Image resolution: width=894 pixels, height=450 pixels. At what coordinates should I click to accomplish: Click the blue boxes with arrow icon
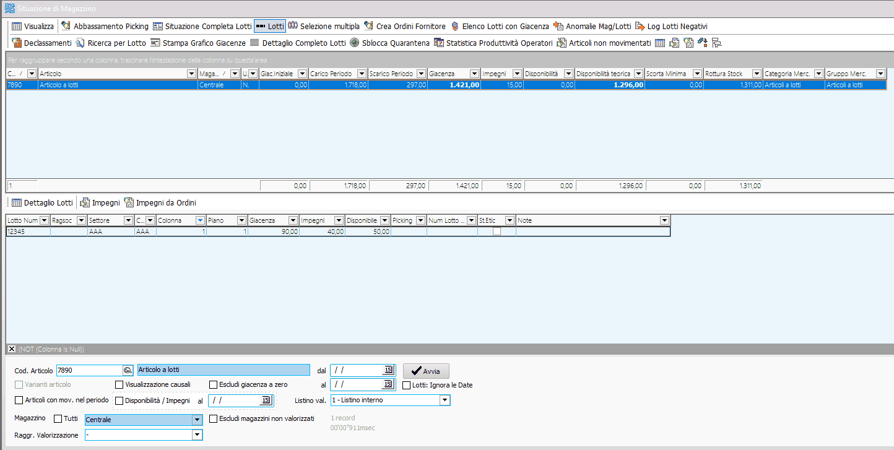tap(703, 43)
